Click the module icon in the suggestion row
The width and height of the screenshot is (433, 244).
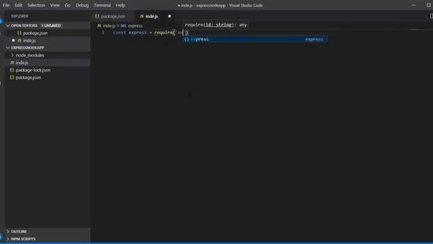pyautogui.click(x=187, y=39)
